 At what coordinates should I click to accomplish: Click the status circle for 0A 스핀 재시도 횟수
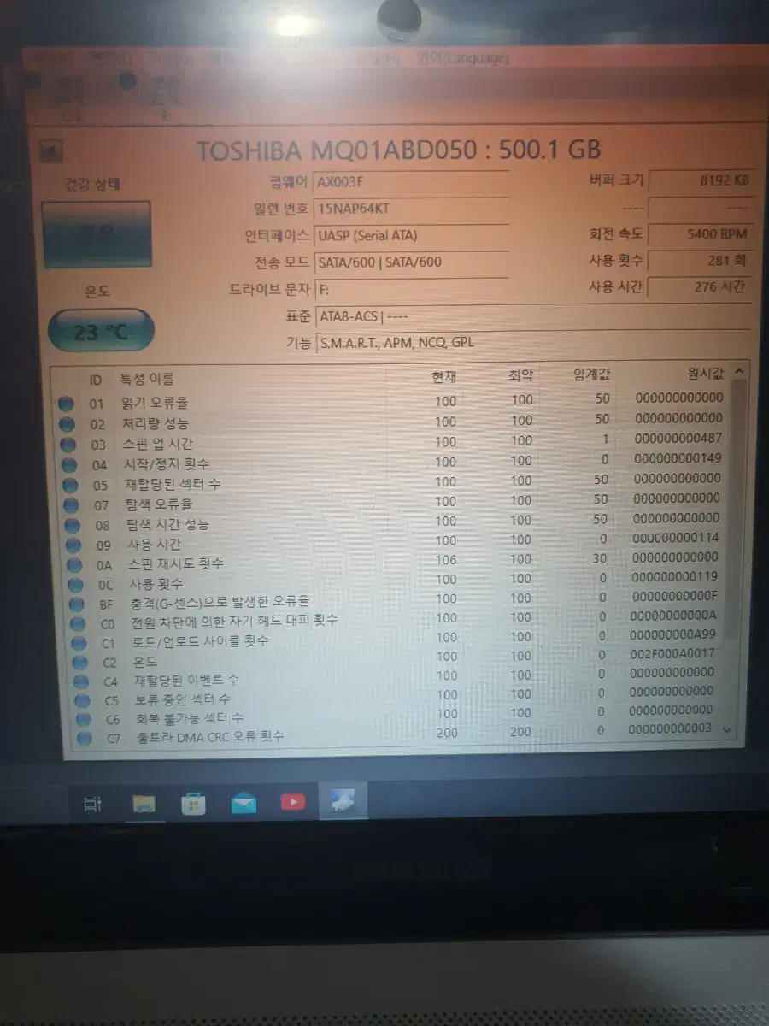[73, 565]
